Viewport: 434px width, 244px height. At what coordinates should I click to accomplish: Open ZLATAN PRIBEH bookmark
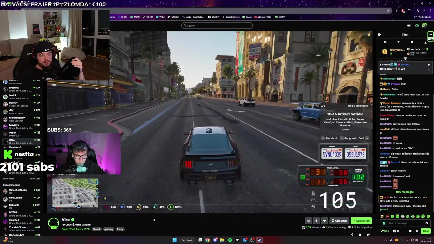263,17
